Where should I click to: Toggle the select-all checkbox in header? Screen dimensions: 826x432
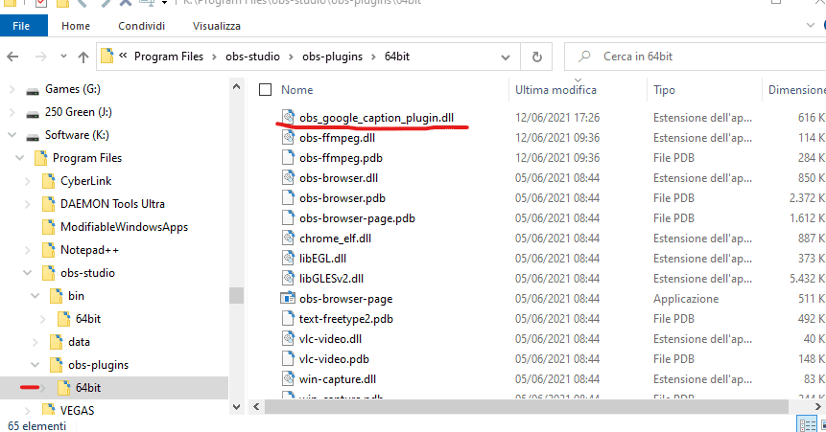coord(266,89)
